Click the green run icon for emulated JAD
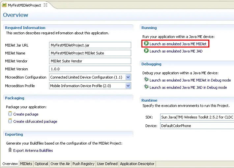Image resolution: width=234 pixels, height=168 pixels. point(146,51)
